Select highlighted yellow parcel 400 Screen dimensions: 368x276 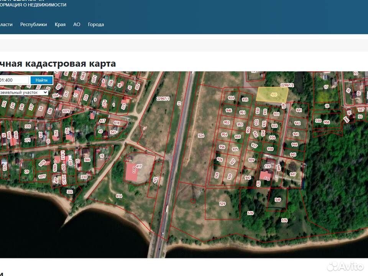[272, 95]
